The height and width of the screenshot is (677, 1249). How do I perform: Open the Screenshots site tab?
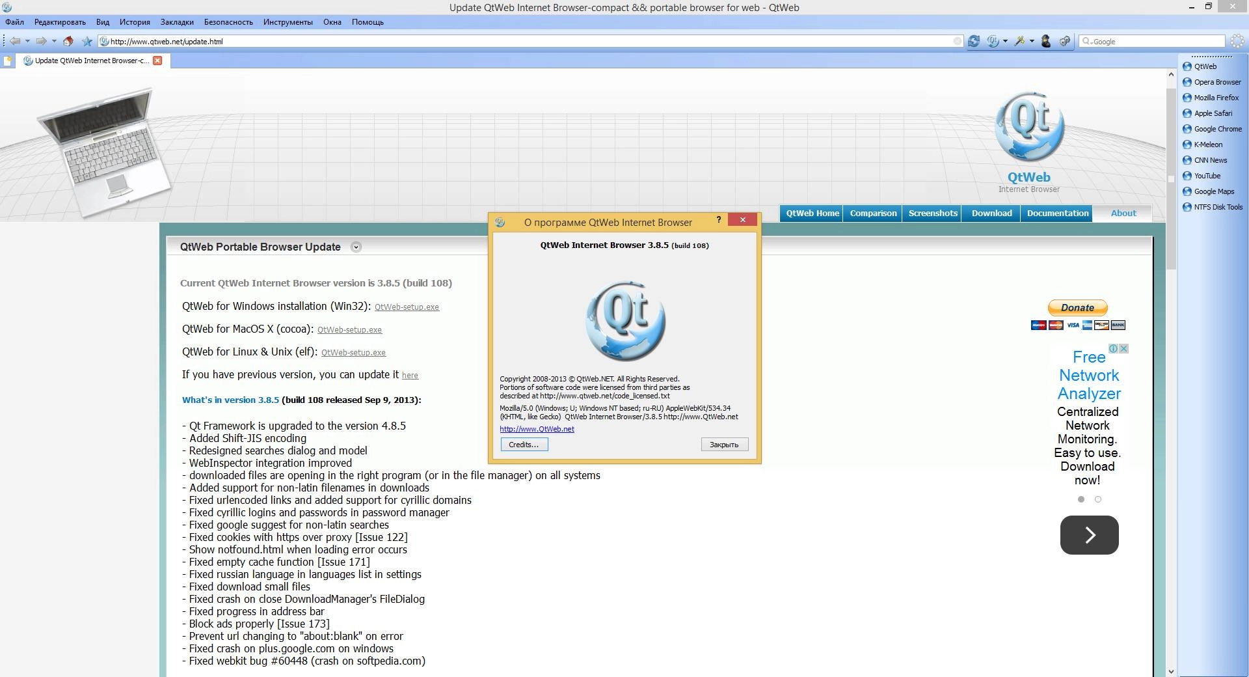(933, 214)
